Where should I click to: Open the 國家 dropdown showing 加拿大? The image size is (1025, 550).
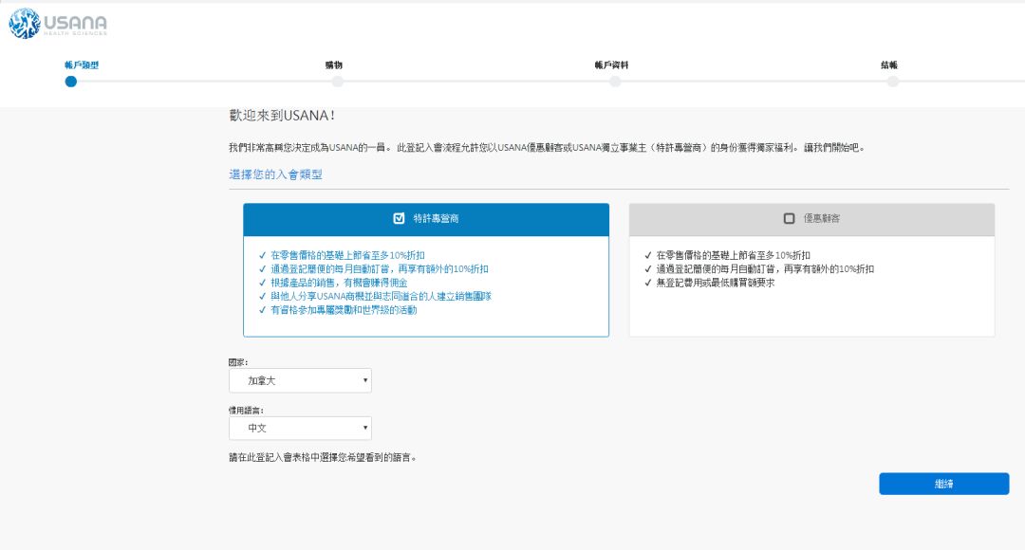click(x=300, y=380)
